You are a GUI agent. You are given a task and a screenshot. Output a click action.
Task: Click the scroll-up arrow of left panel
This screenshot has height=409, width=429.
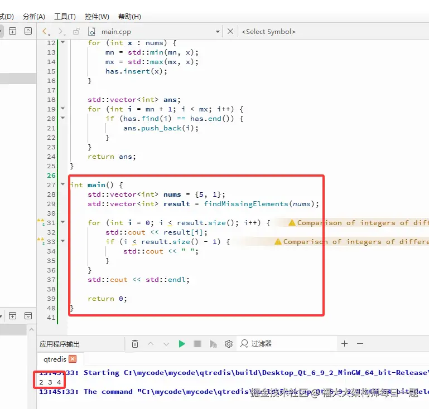(32, 330)
